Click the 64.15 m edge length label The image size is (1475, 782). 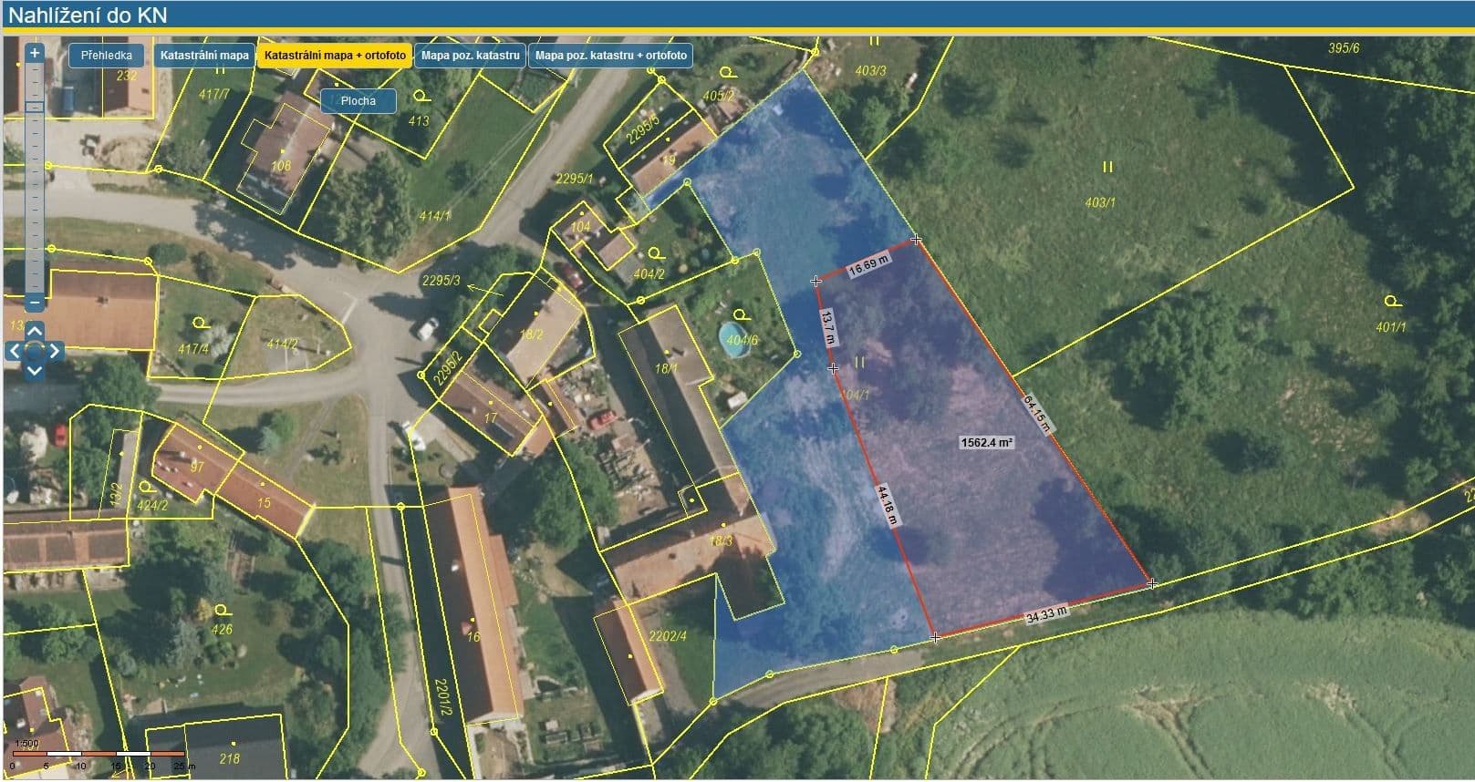[1036, 414]
